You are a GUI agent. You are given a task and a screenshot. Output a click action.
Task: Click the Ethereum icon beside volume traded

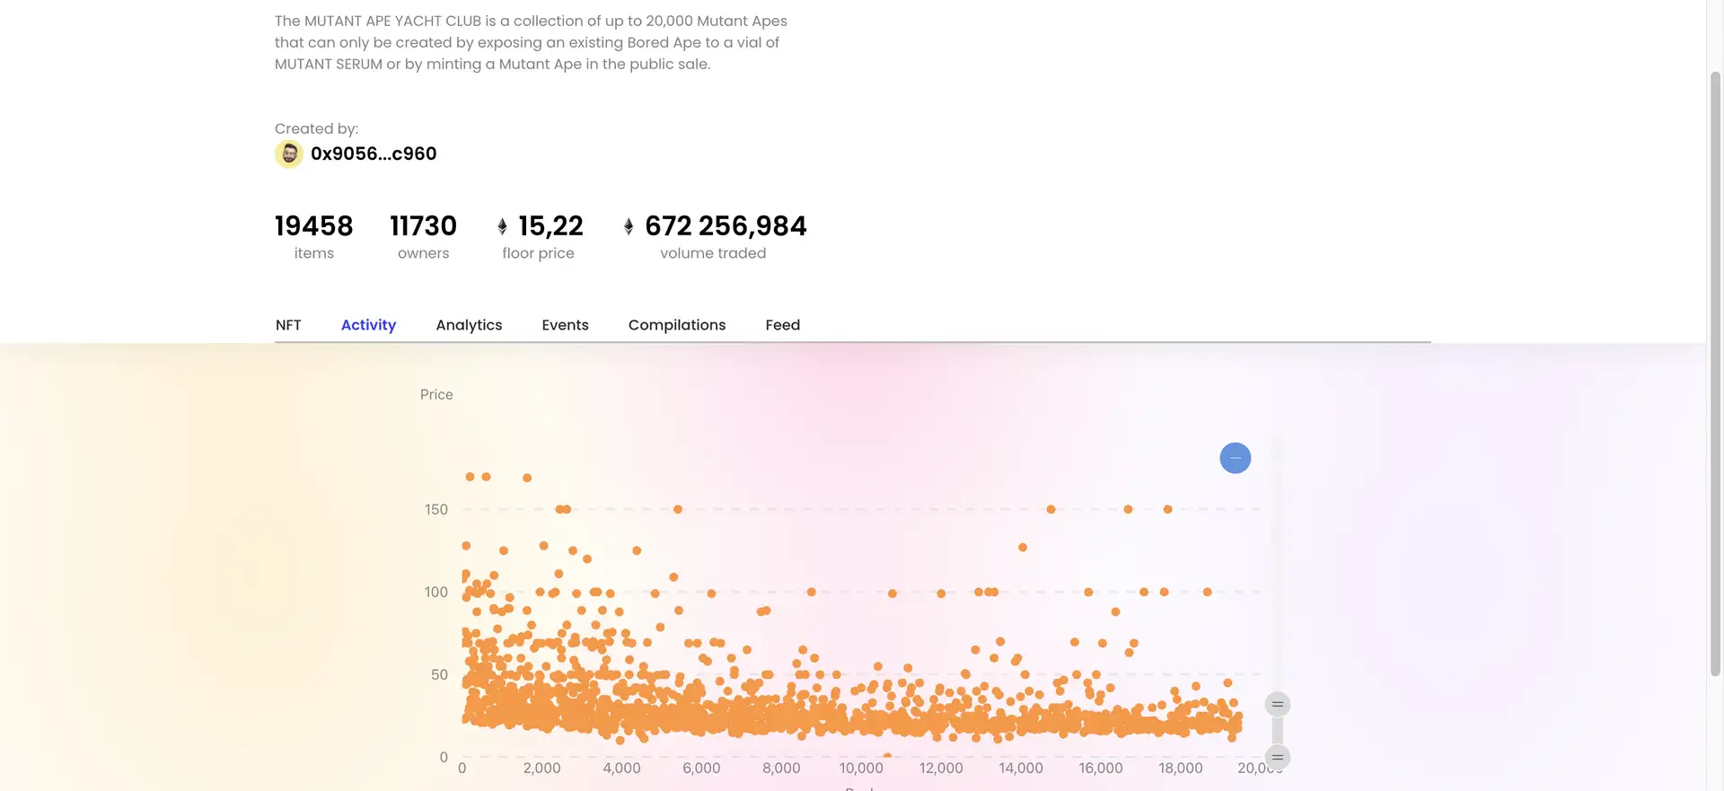point(629,226)
